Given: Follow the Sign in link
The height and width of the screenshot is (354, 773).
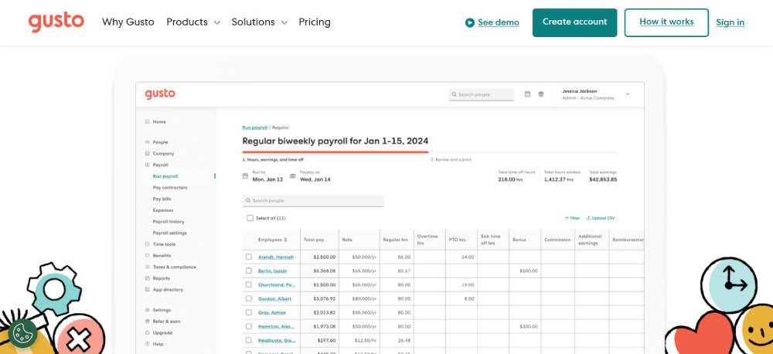Looking at the screenshot, I should pos(730,22).
